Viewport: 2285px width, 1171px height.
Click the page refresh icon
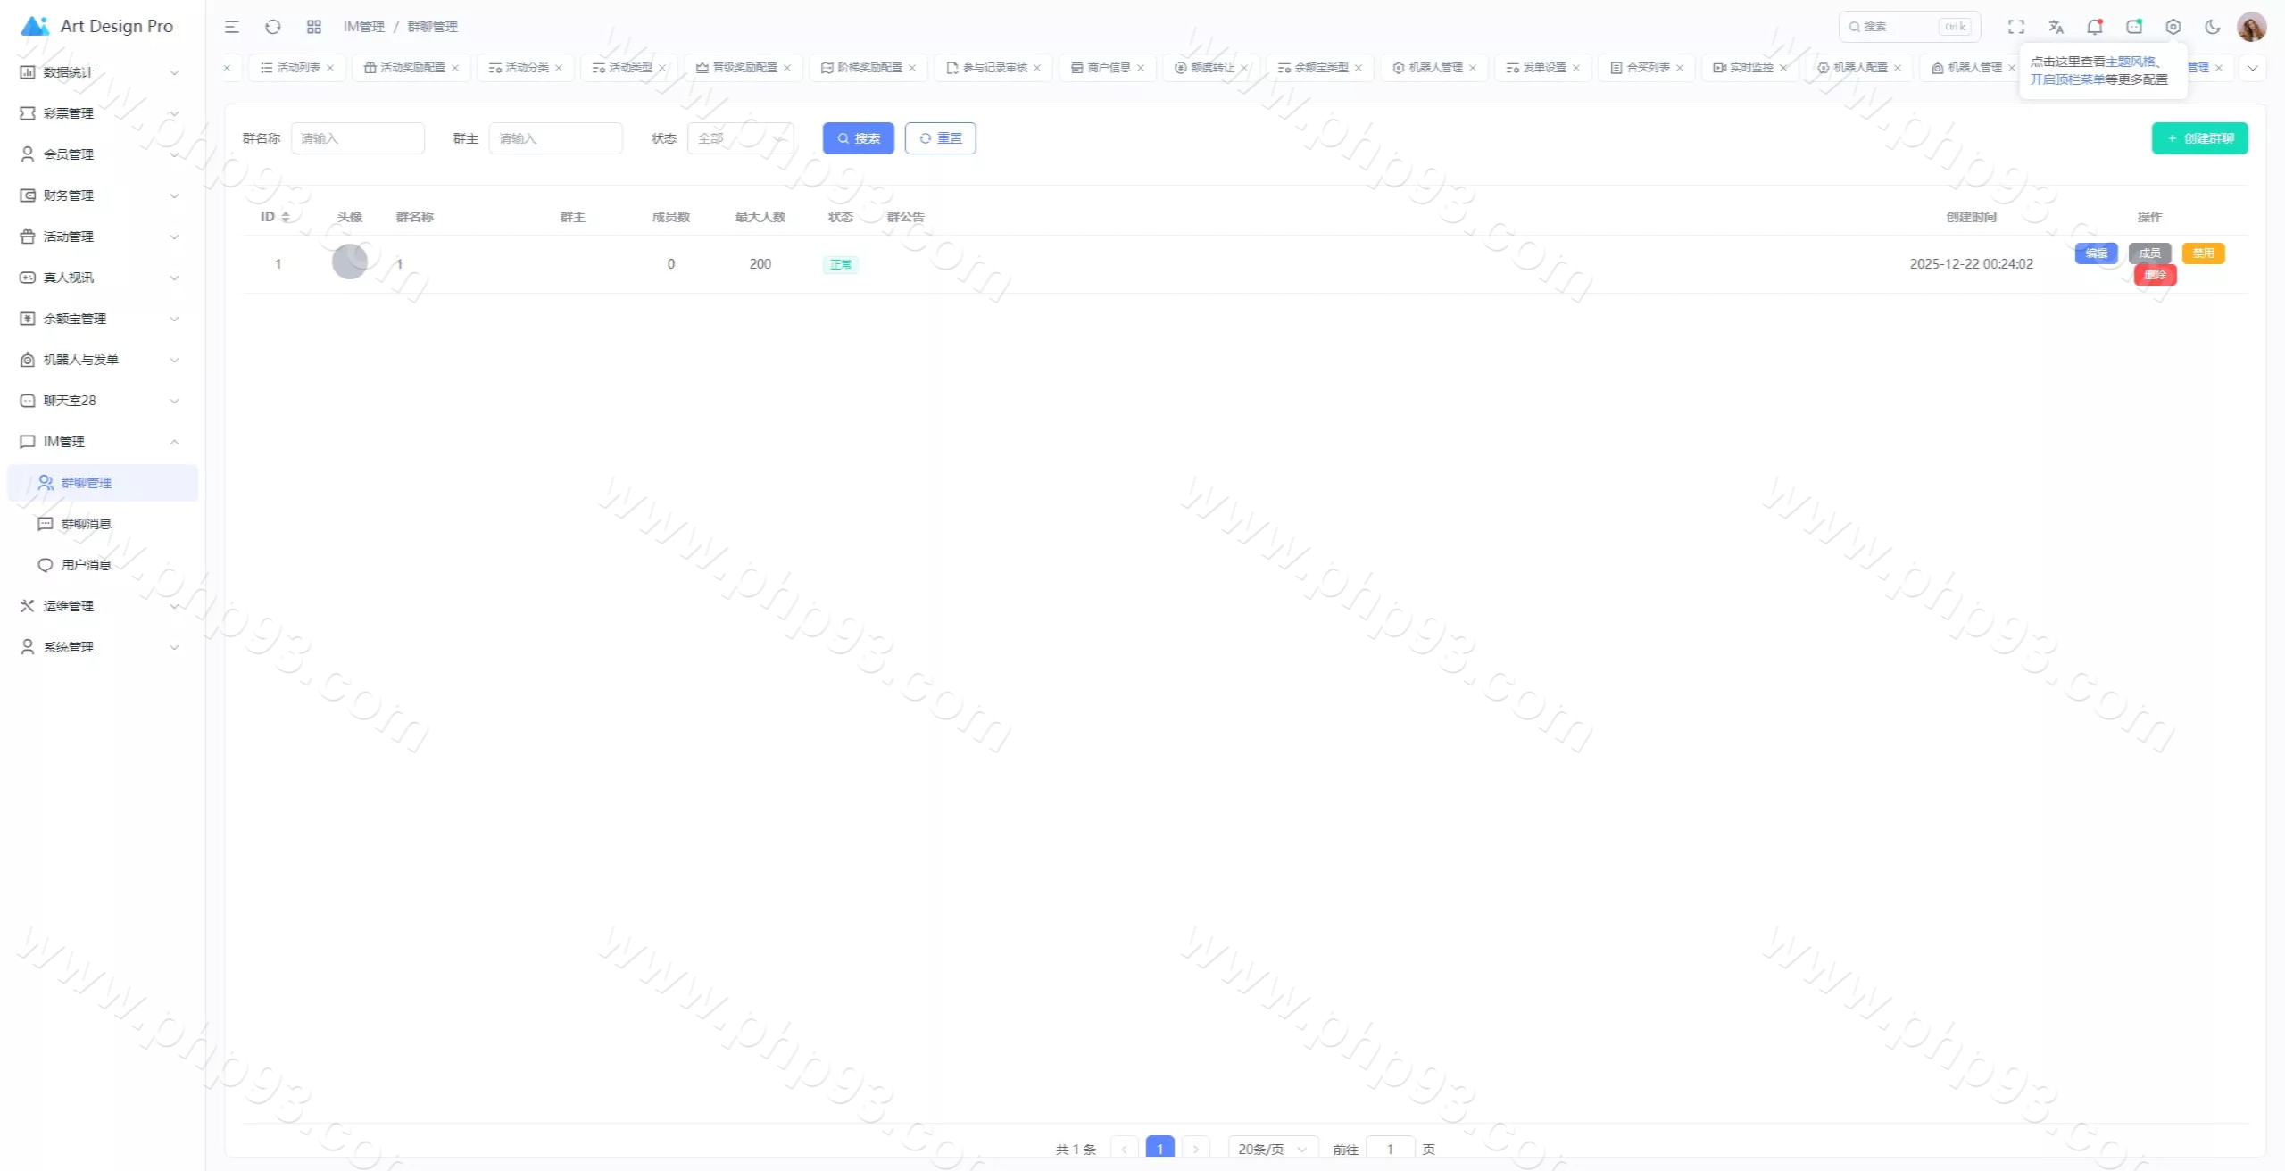coord(273,27)
